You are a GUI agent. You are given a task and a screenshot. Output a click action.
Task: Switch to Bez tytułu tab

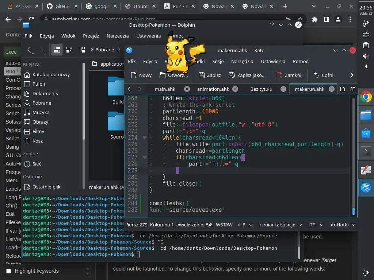click(261, 89)
